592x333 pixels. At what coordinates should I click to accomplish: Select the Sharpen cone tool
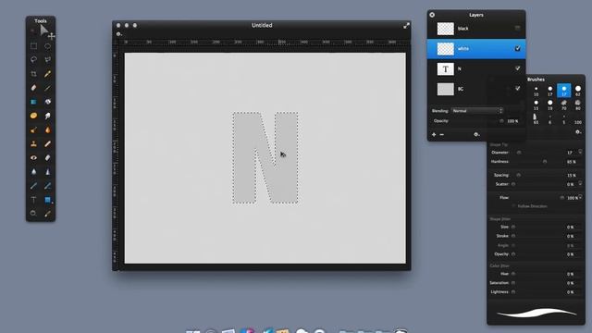[47, 172]
